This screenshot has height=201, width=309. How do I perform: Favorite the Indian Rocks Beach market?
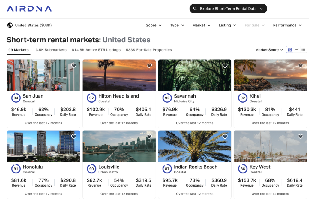click(225, 136)
